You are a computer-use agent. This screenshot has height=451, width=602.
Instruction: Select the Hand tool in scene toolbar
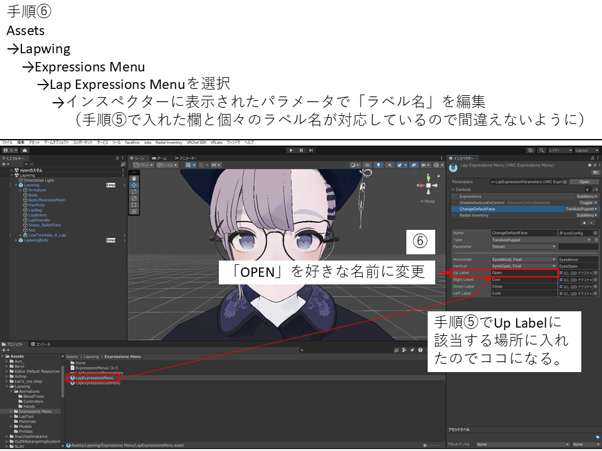134,178
